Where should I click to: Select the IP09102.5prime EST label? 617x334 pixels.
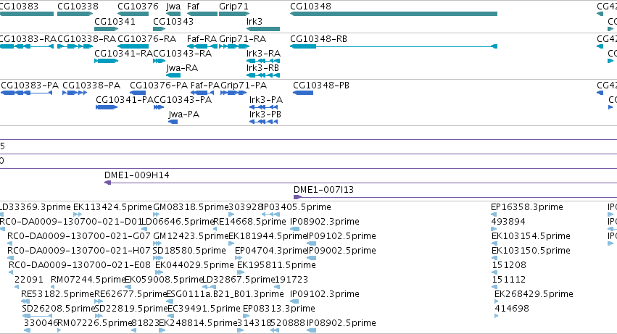(341, 236)
